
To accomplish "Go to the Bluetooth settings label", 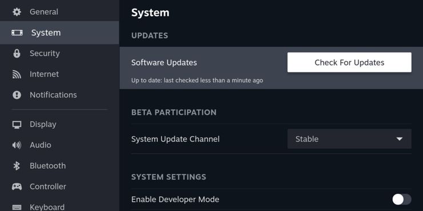I will click(48, 165).
